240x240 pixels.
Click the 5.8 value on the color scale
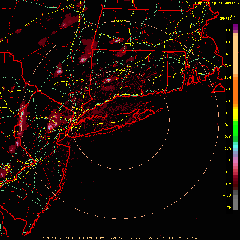228,89
